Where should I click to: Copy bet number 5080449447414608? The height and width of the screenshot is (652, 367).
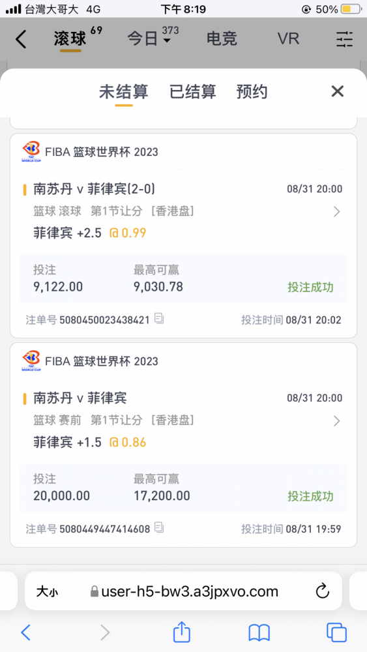[159, 528]
